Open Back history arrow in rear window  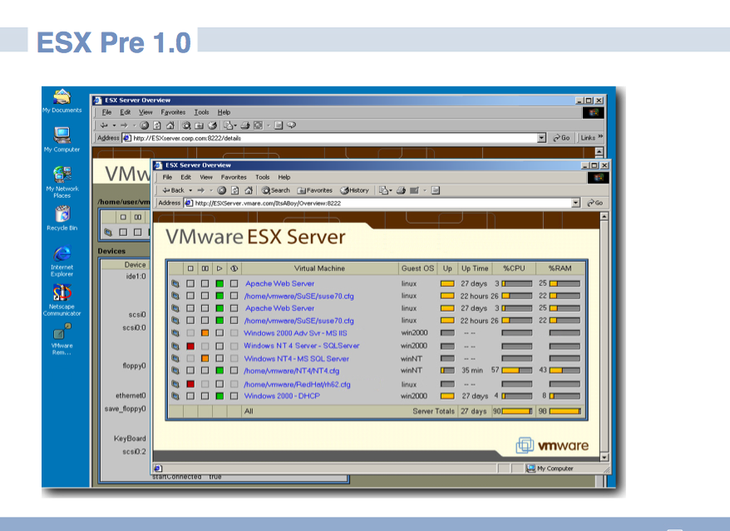[114, 125]
